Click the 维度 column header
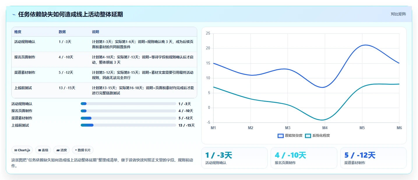This screenshot has width=418, height=180. coord(18,32)
